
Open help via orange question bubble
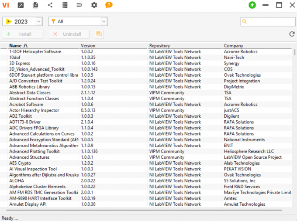click(109, 5)
